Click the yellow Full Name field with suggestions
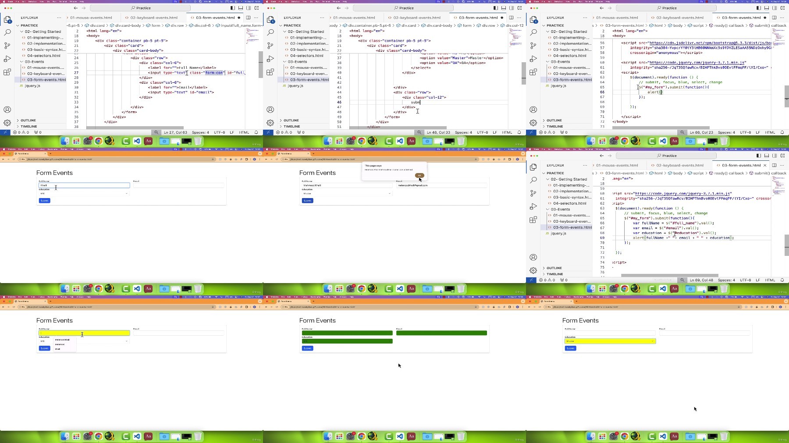 pos(84,333)
